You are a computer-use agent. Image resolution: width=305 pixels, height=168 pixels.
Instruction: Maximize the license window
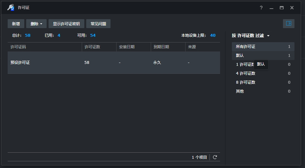(x=281, y=8)
